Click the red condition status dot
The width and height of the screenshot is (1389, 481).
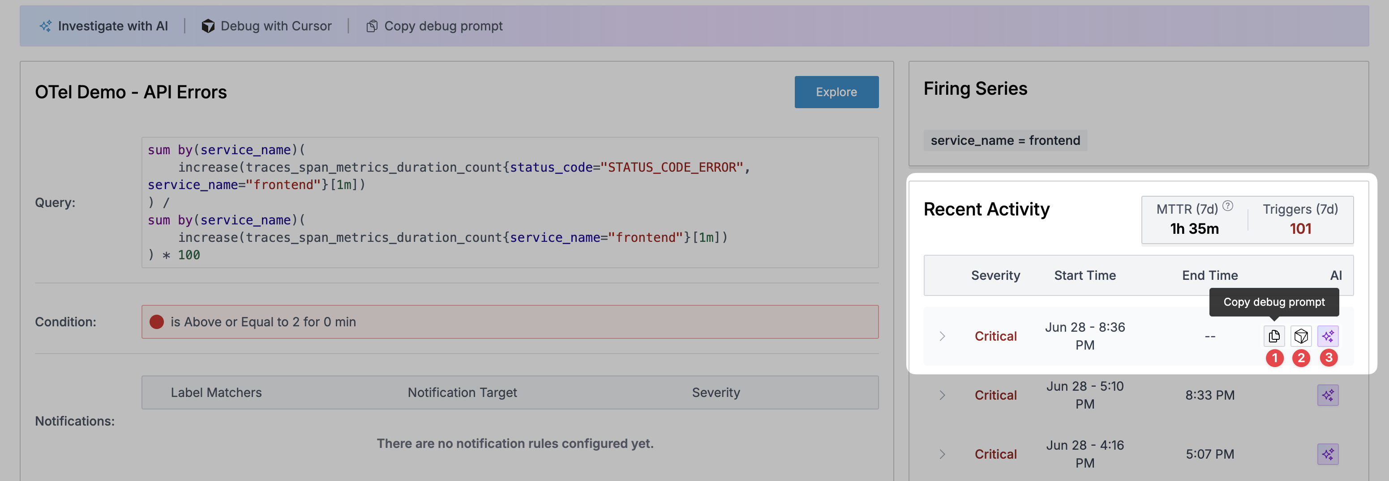[156, 322]
